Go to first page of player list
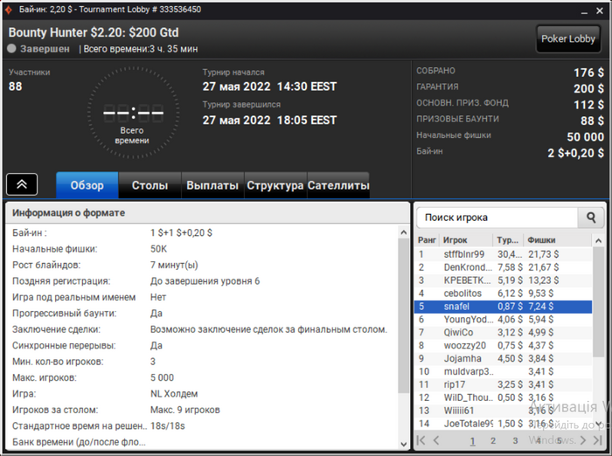 tap(421, 440)
